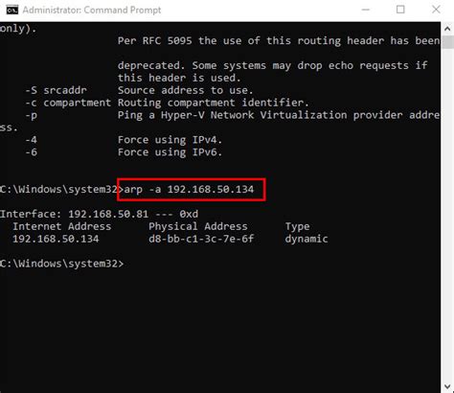The image size is (454, 393).
Task: Click the 'Administrator: Command Prompt' title text
Action: point(92,10)
